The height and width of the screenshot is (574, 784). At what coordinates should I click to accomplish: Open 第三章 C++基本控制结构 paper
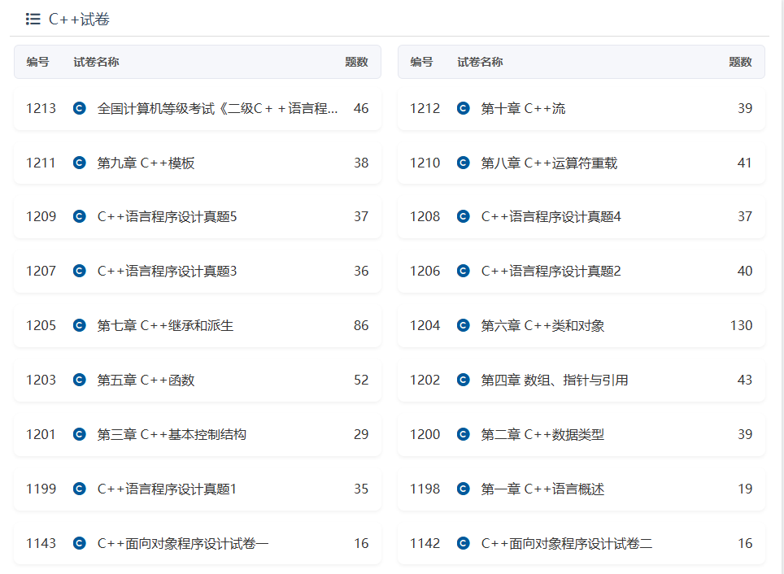tap(172, 434)
